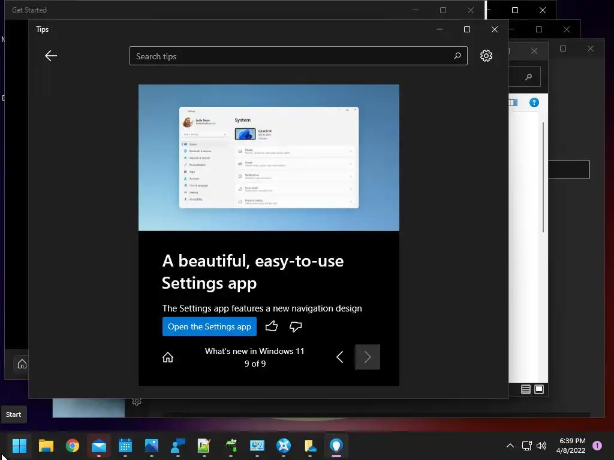614x460 pixels.
Task: Click the '9 of 9' page indicator
Action: pos(255,364)
